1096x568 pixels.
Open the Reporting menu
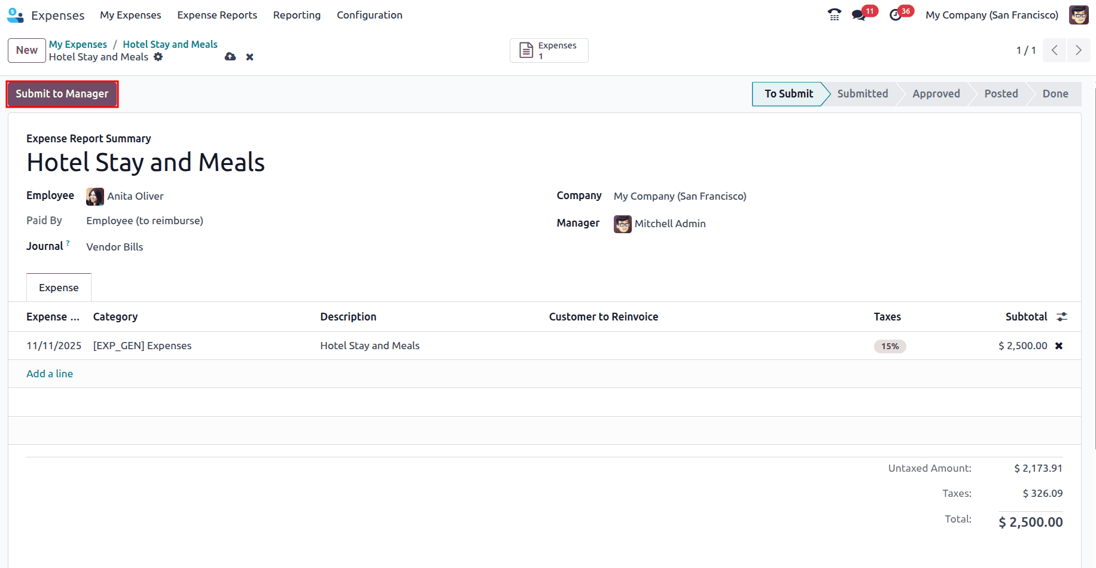coord(297,15)
